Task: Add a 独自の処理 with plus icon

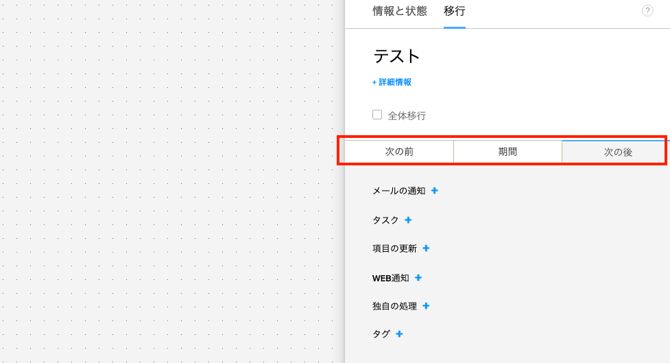Action: 426,306
